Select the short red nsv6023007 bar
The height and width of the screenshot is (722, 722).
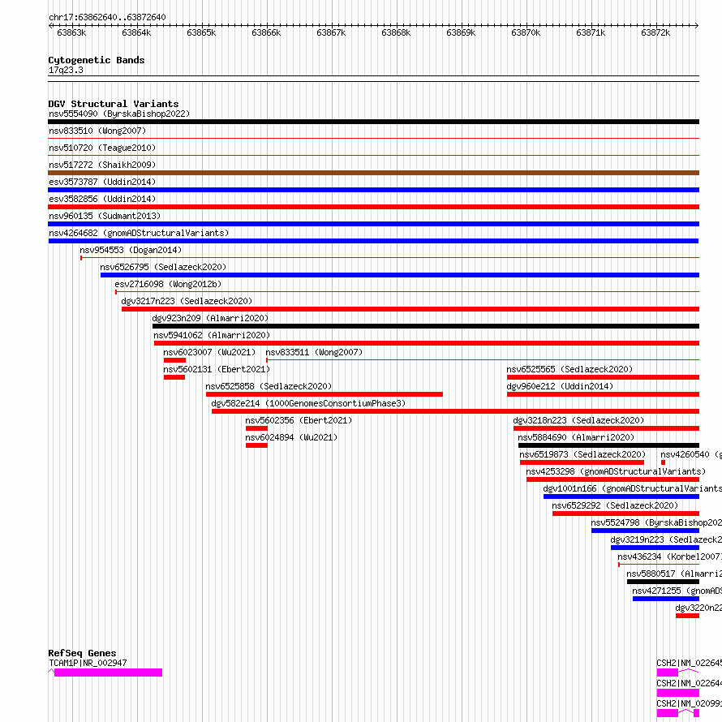tap(174, 360)
